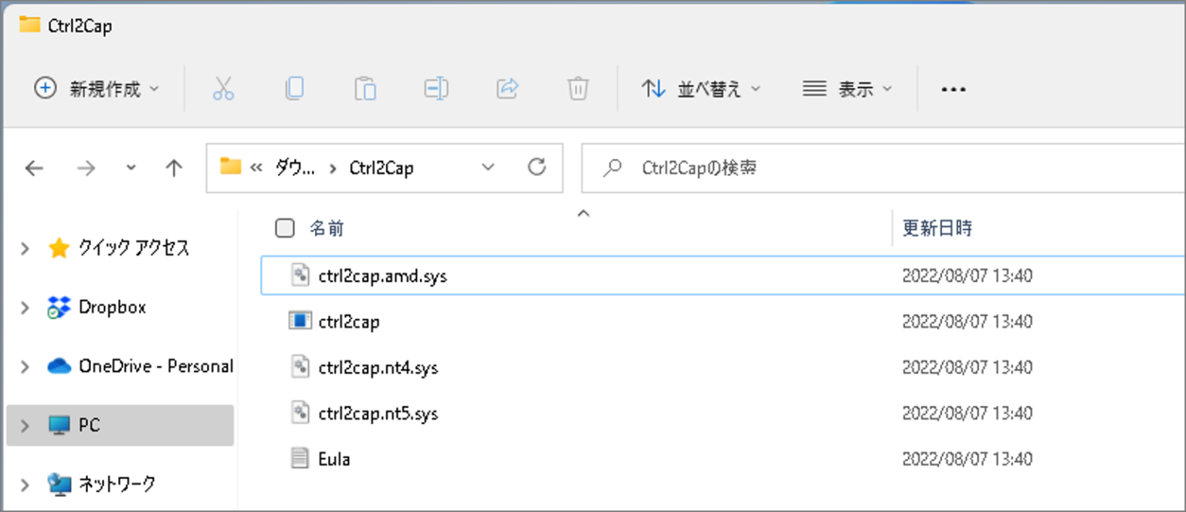Image resolution: width=1186 pixels, height=512 pixels.
Task: Open the address bar path dropdown
Action: tap(488, 167)
